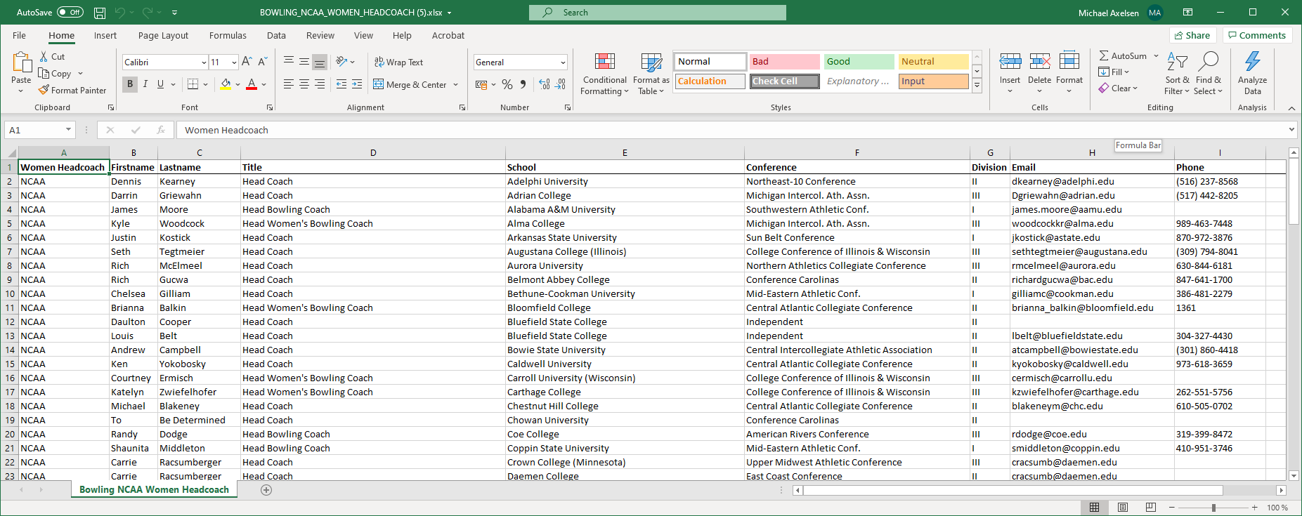Switch to Page Layout view in status bar
The width and height of the screenshot is (1302, 516).
pyautogui.click(x=1123, y=508)
